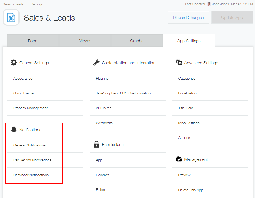Image resolution: width=255 pixels, height=198 pixels.
Task: Click the gear icon for Advanced Settings
Action: [179, 62]
